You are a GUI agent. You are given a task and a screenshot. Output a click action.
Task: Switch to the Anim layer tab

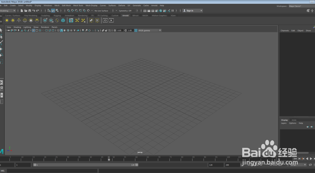(x=294, y=120)
